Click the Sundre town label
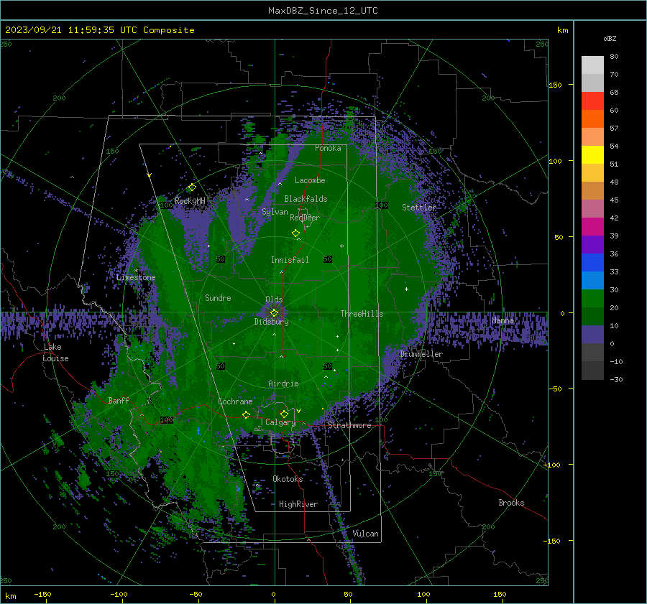This screenshot has width=647, height=604. point(218,297)
